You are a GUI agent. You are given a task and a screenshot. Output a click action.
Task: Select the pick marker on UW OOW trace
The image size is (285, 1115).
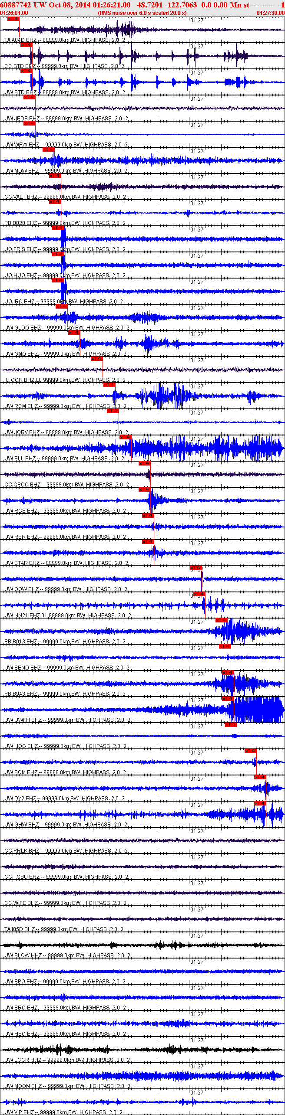tap(196, 568)
